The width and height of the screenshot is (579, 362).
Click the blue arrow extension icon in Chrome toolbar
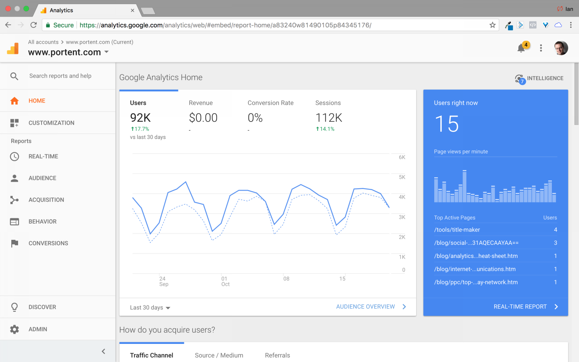[521, 25]
